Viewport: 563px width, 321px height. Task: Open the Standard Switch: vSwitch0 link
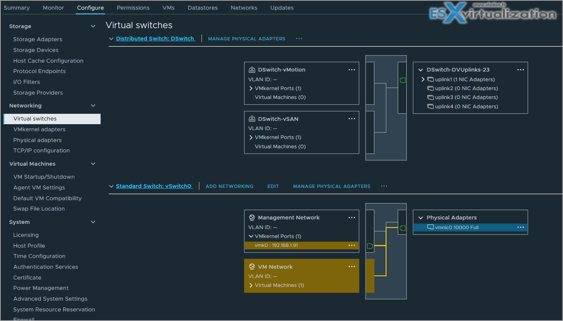click(154, 186)
